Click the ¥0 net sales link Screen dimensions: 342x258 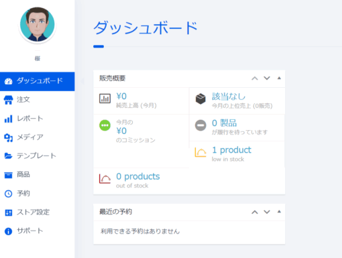(x=121, y=96)
